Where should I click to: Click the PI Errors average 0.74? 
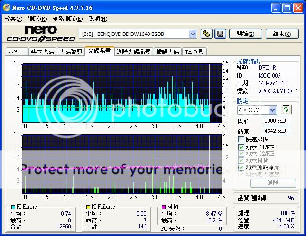coord(66,213)
